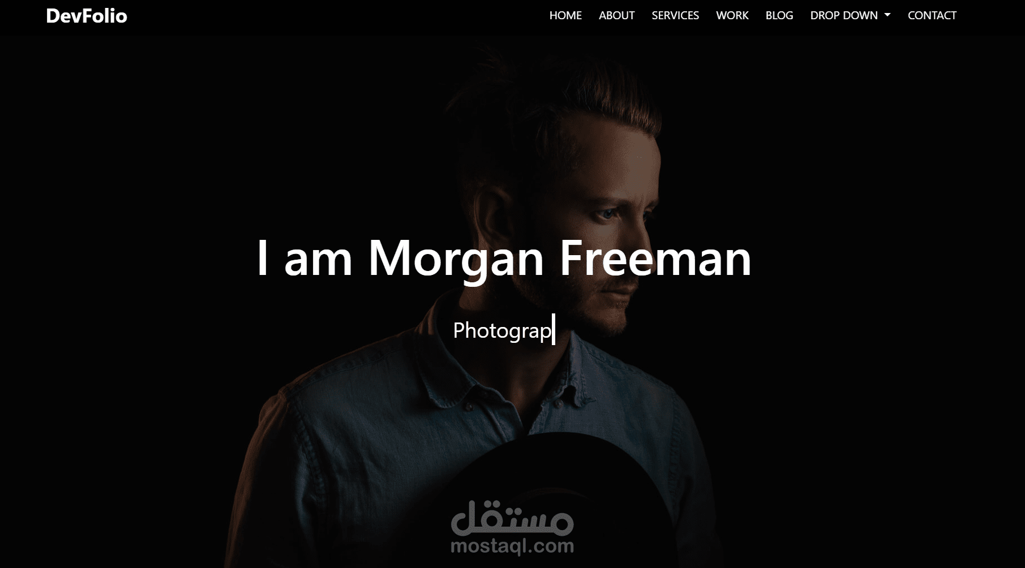
Task: Click the blinking typing cursor bar
Action: [x=554, y=329]
